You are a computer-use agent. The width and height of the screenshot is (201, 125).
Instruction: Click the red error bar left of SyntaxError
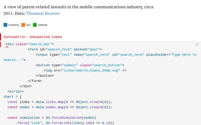click(x=1, y=37)
